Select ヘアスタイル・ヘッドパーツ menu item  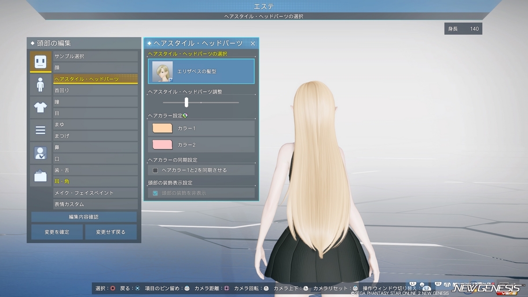coord(95,79)
